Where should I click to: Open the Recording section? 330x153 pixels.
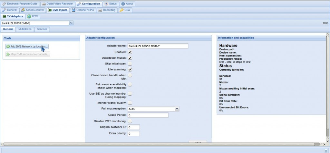click(107, 10)
